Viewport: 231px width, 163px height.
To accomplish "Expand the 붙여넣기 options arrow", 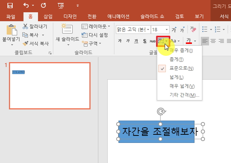I will pos(12,45).
